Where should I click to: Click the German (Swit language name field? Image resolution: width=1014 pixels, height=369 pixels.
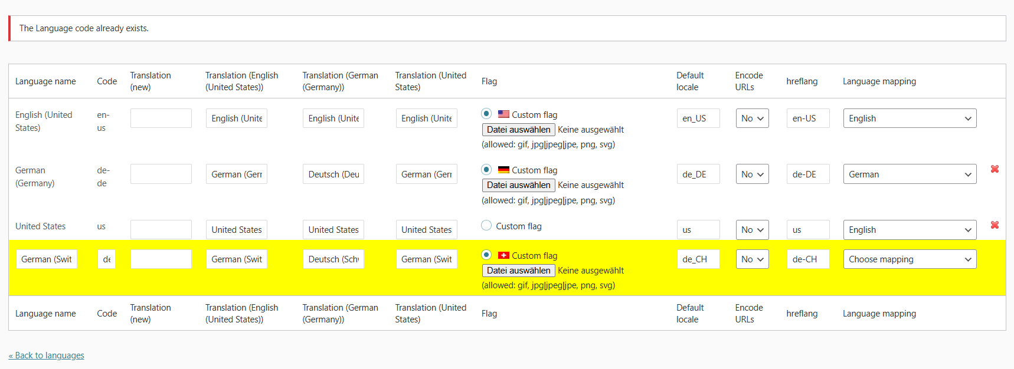[47, 259]
